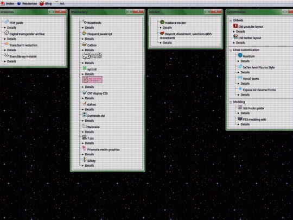Click the dafont icon
The height and width of the screenshot is (220, 293).
85,104
